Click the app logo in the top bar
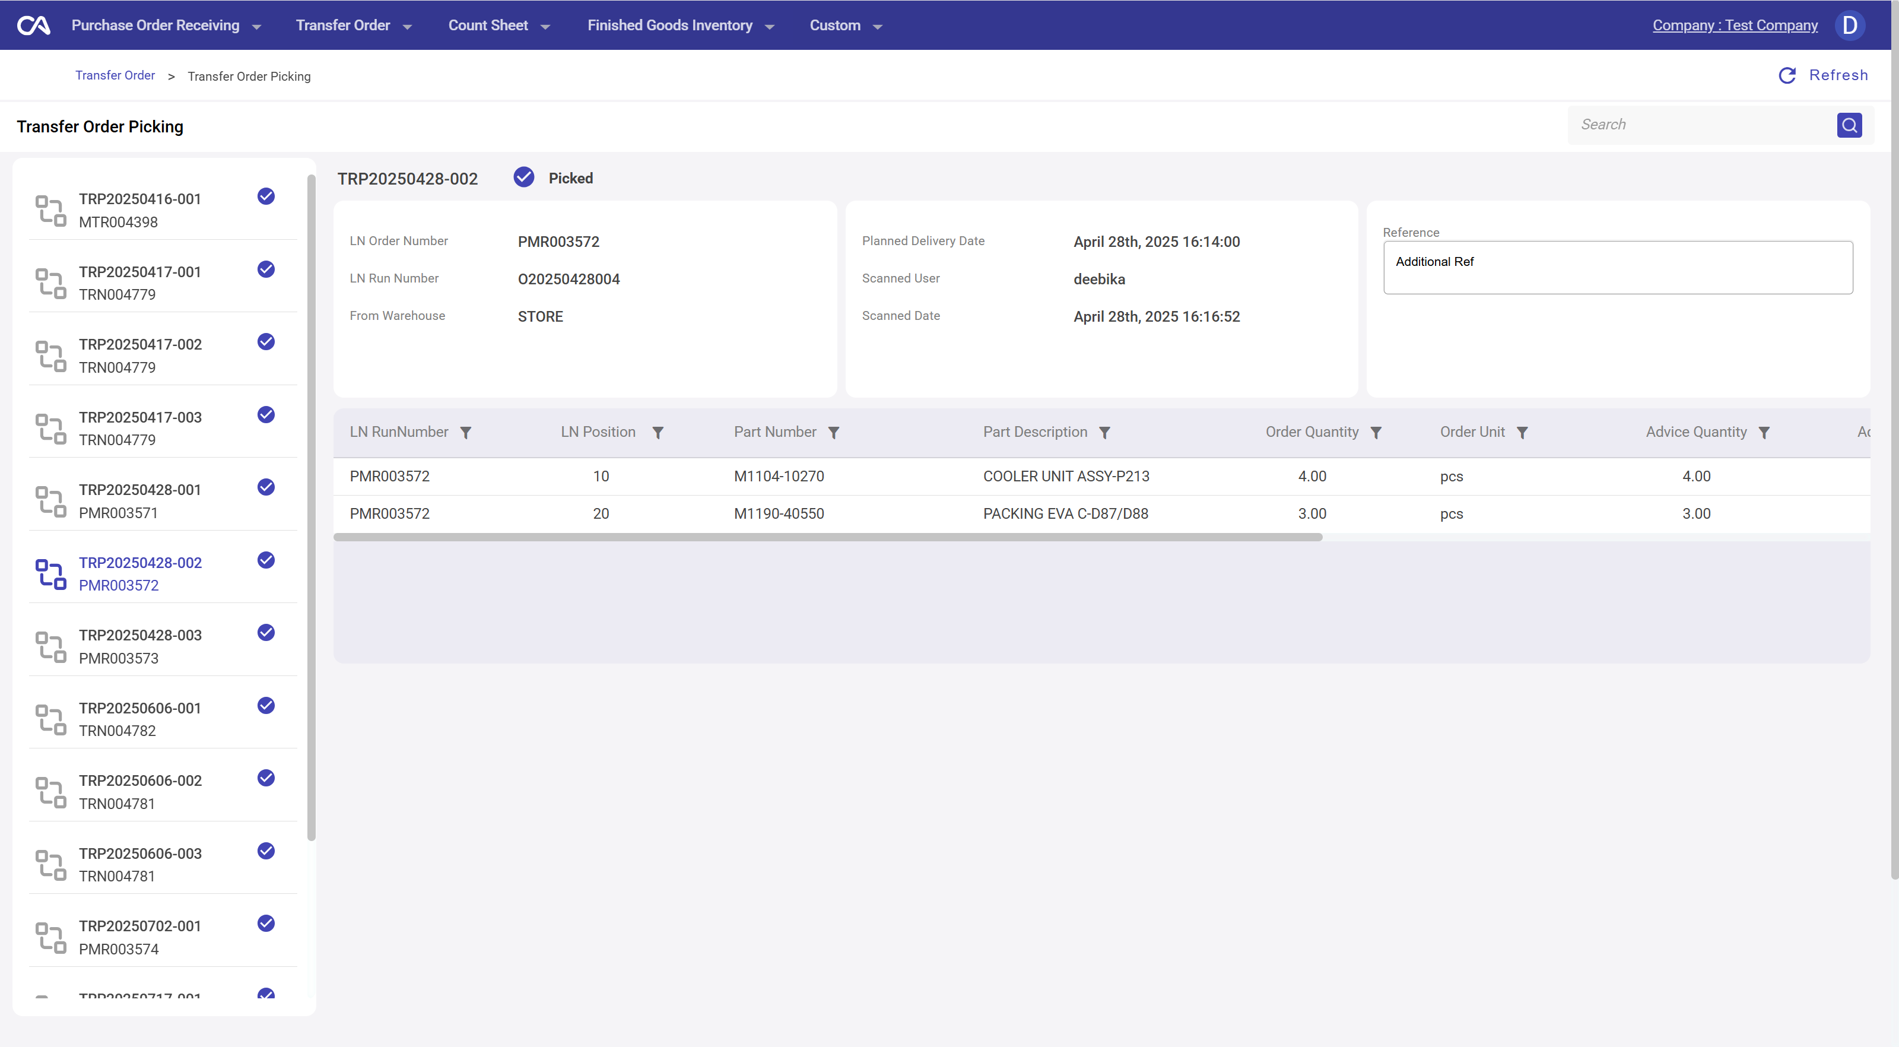This screenshot has height=1047, width=1899. pyautogui.click(x=33, y=25)
